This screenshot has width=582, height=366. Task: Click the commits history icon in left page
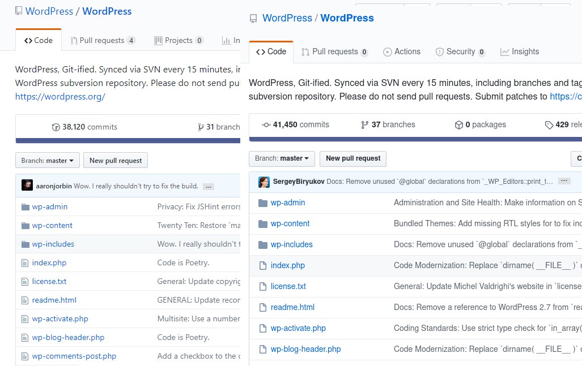pos(56,127)
